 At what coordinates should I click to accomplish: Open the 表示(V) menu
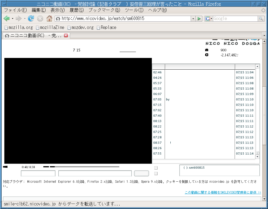58,10
